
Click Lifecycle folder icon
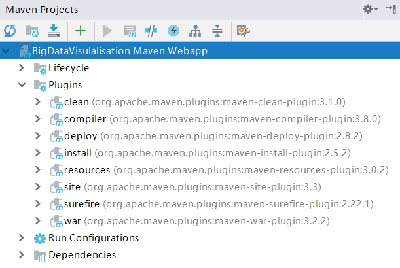tap(40, 69)
